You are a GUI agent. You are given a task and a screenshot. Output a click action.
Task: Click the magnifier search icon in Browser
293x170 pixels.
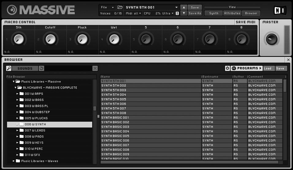(9, 68)
